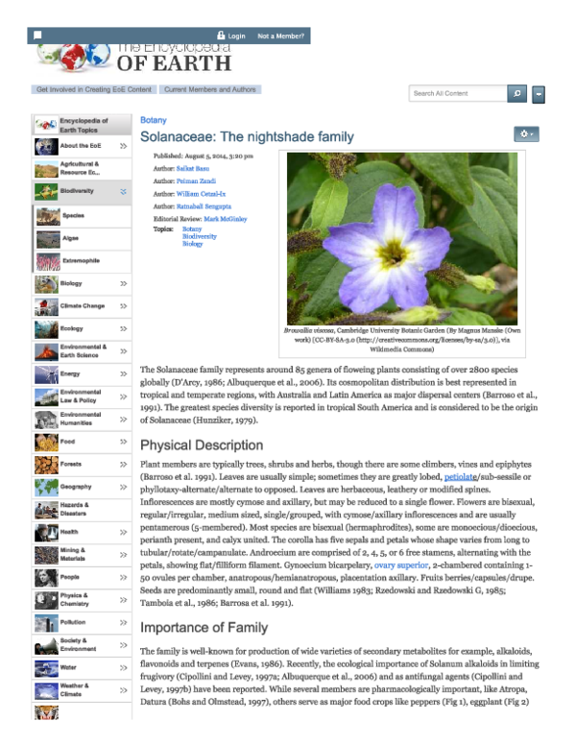Screen dimensions: 576x745
Task: Click the Encyclopedia of Earth globes logo
Action: [74, 57]
